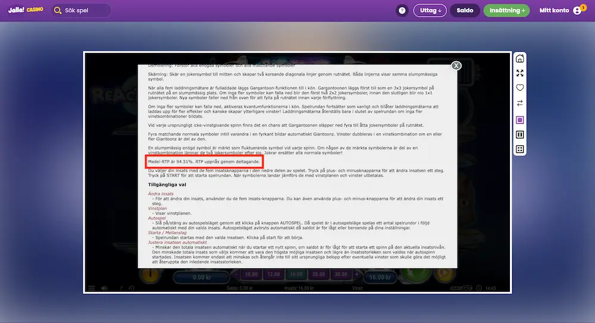
Task: Select the 30.00 bet button
Action: (341, 274)
